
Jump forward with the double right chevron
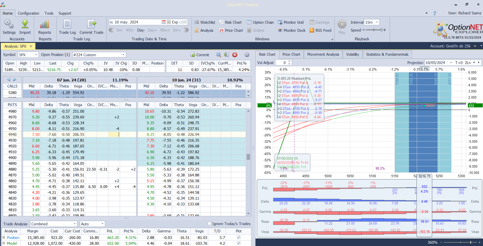(186, 30)
